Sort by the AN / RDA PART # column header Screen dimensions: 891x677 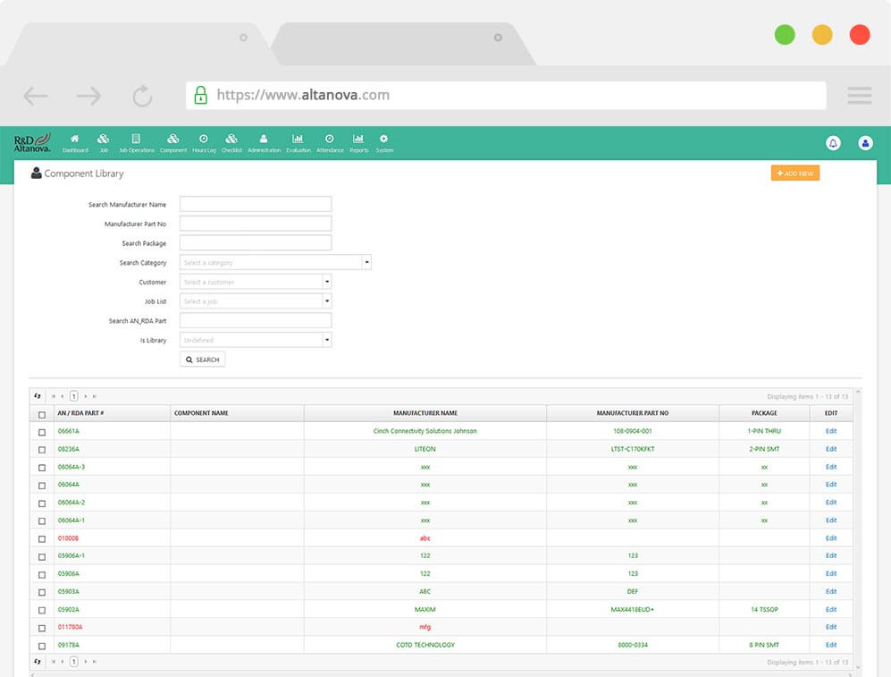coord(80,413)
